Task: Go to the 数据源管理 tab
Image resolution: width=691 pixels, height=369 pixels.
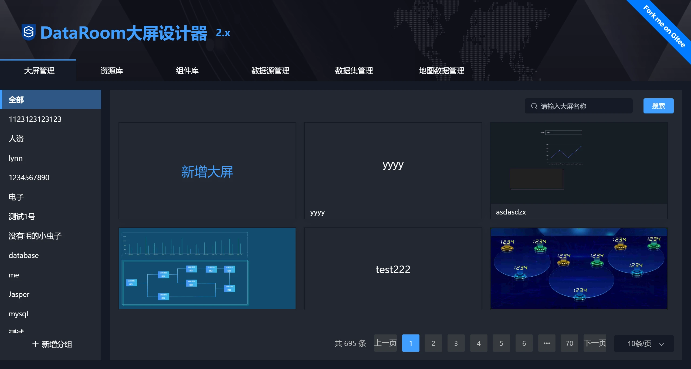Action: point(270,71)
